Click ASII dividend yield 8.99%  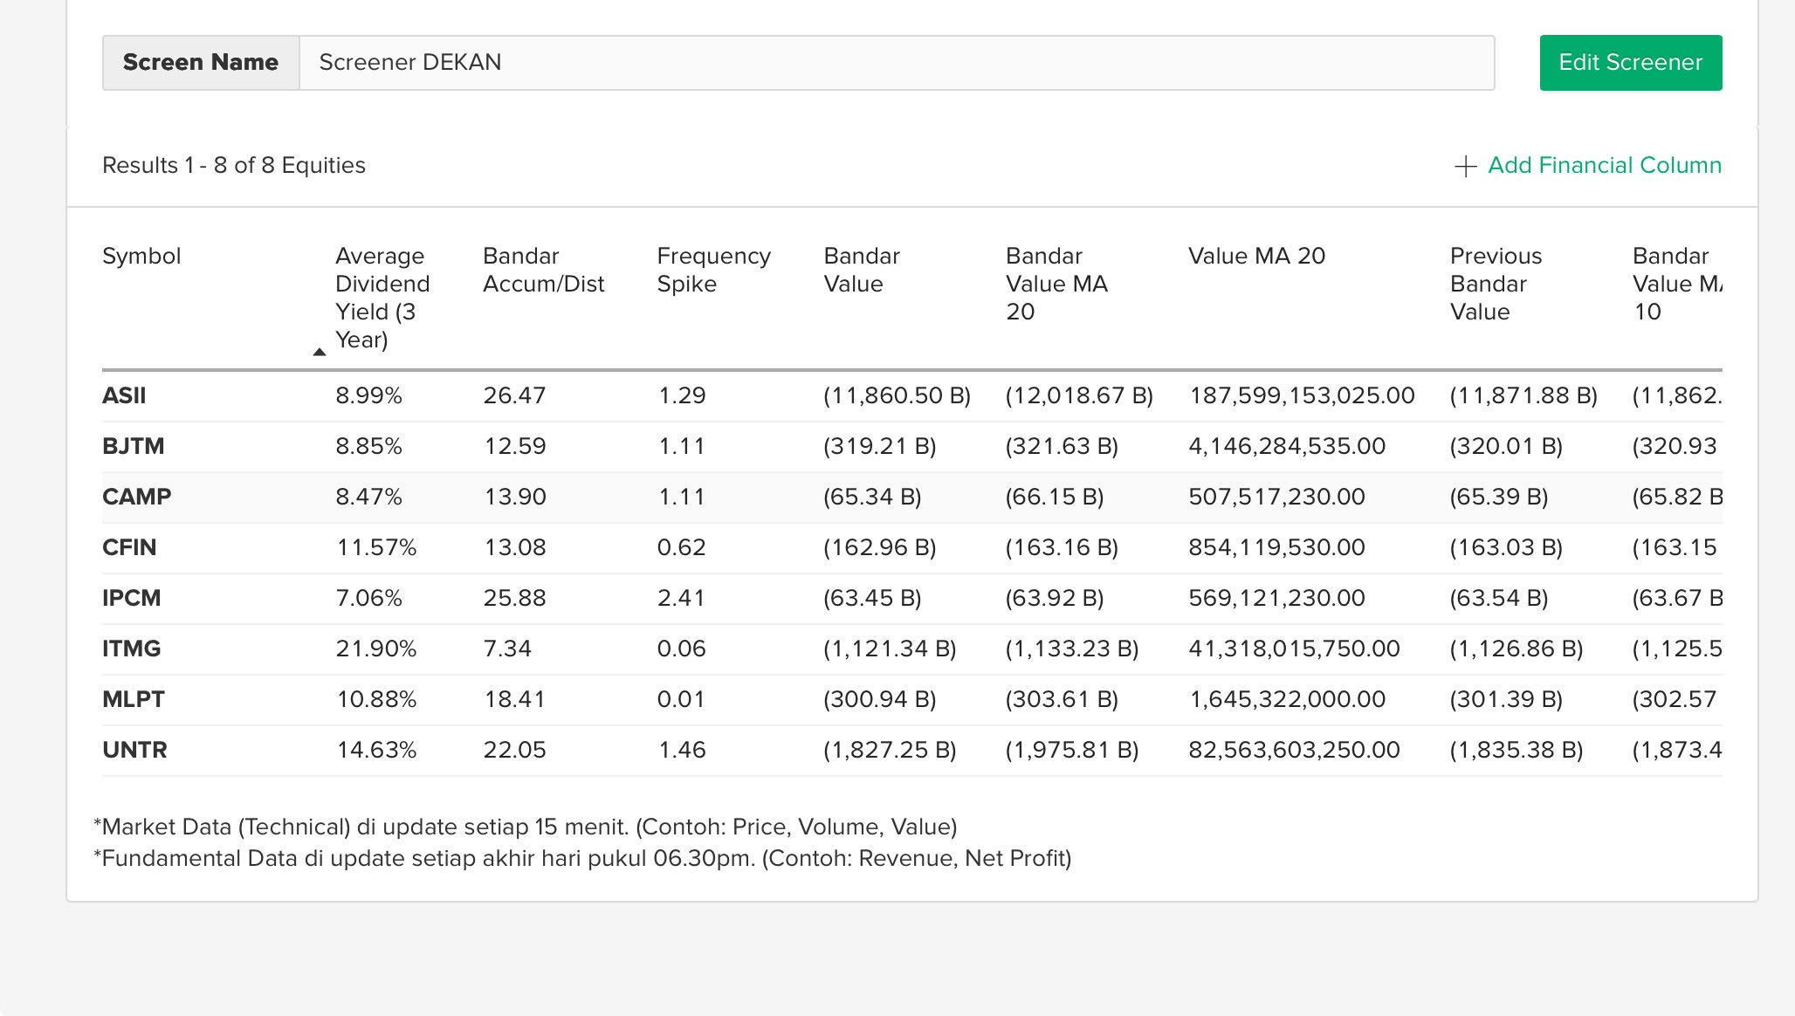coord(368,395)
